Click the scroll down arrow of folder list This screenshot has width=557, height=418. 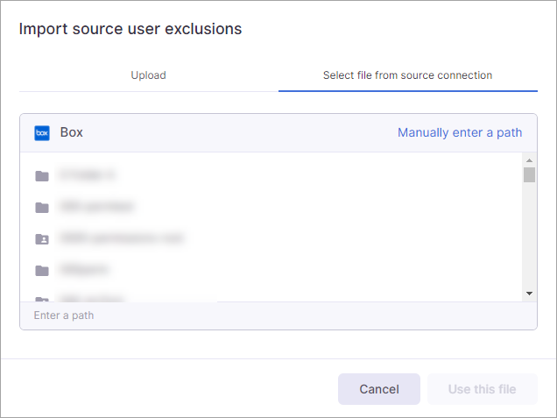pos(529,293)
